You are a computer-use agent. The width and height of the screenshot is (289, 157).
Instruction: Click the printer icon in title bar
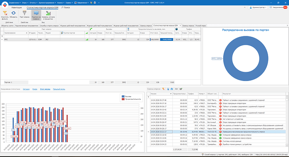pos(95,3)
